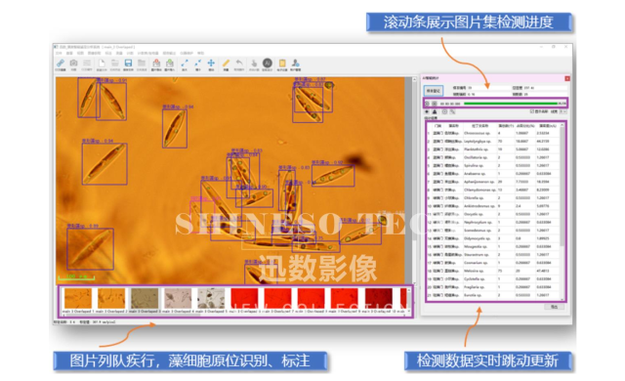Viewport: 625px width, 381px height.
Task: Click the camera capture toolbar icon
Action: tap(73, 63)
